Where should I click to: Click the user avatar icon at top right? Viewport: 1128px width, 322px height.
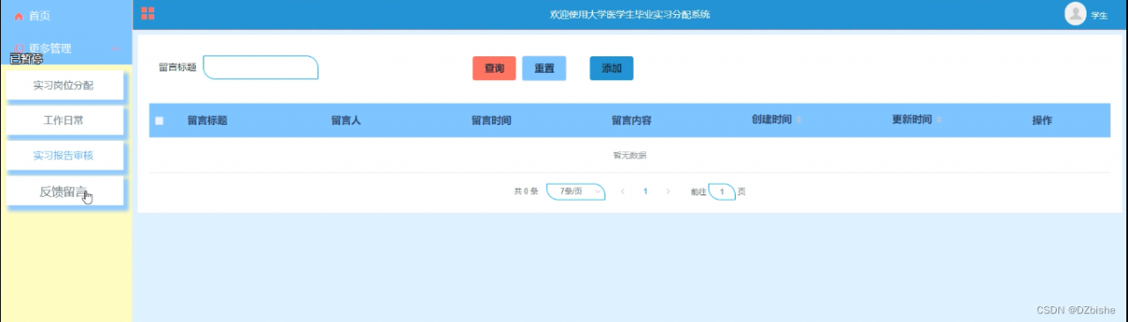click(1075, 13)
